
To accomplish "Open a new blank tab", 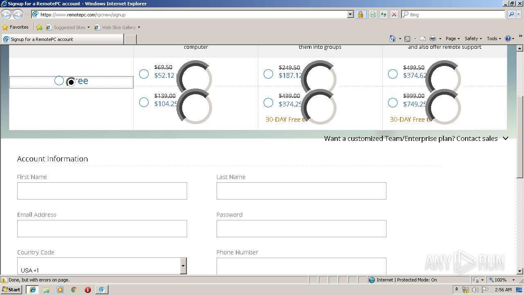I will coord(130,39).
